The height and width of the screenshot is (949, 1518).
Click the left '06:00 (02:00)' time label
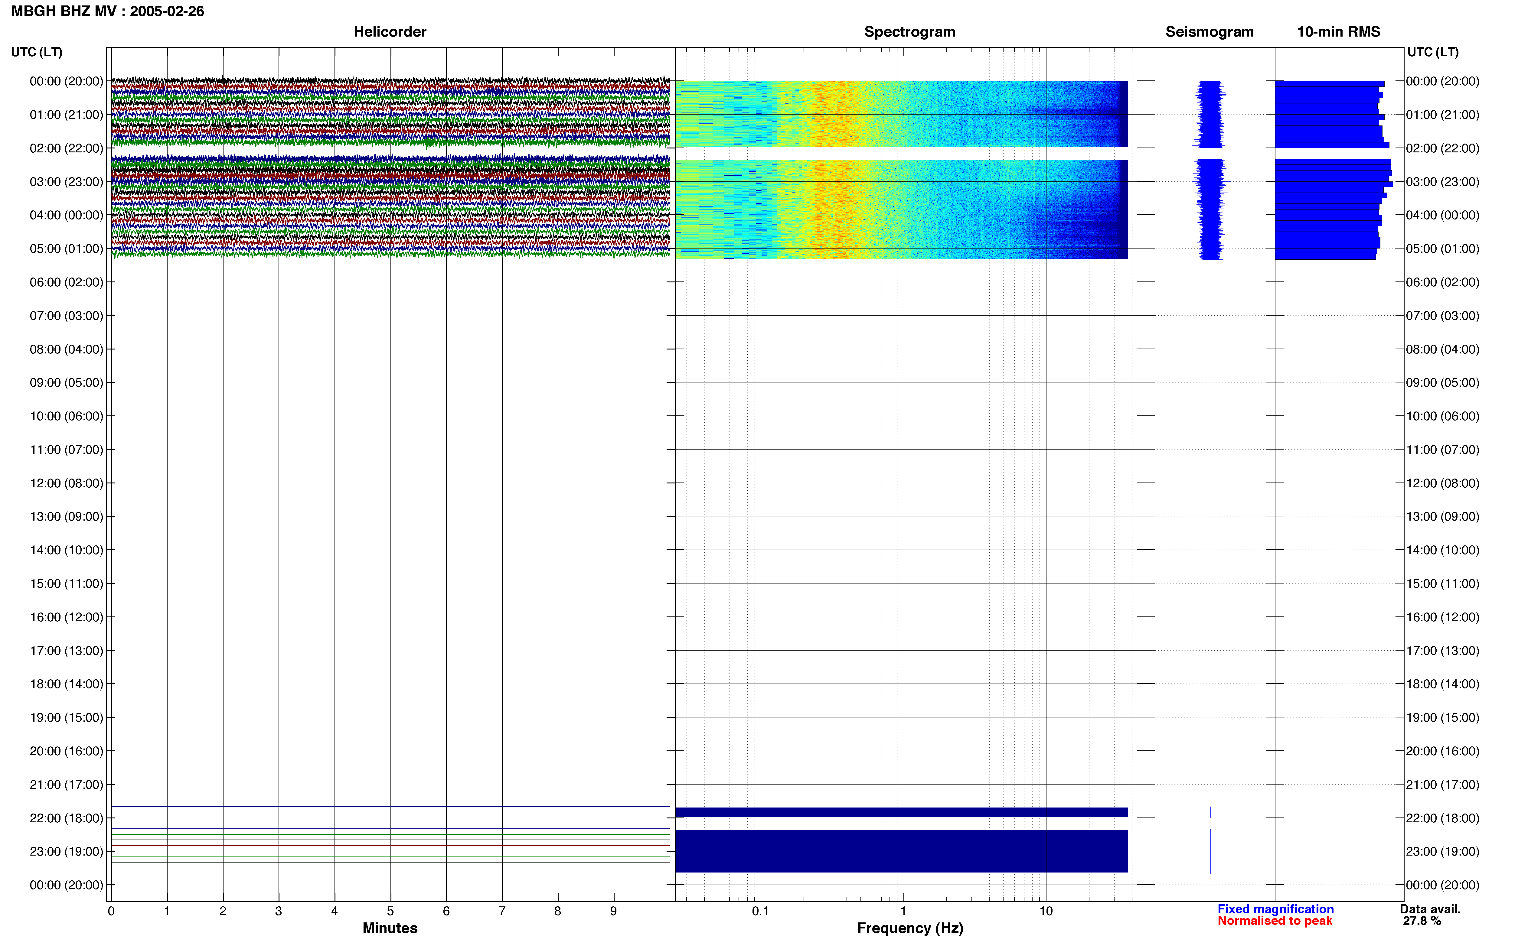coord(67,282)
